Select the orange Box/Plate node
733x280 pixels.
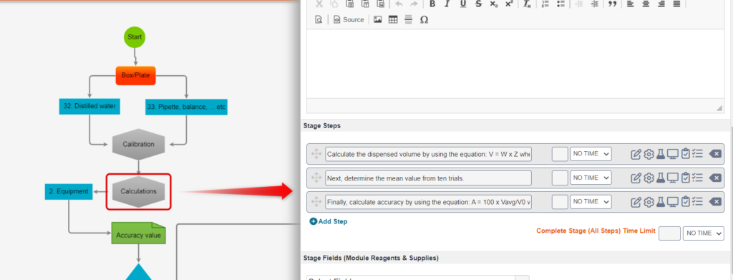pyautogui.click(x=135, y=76)
